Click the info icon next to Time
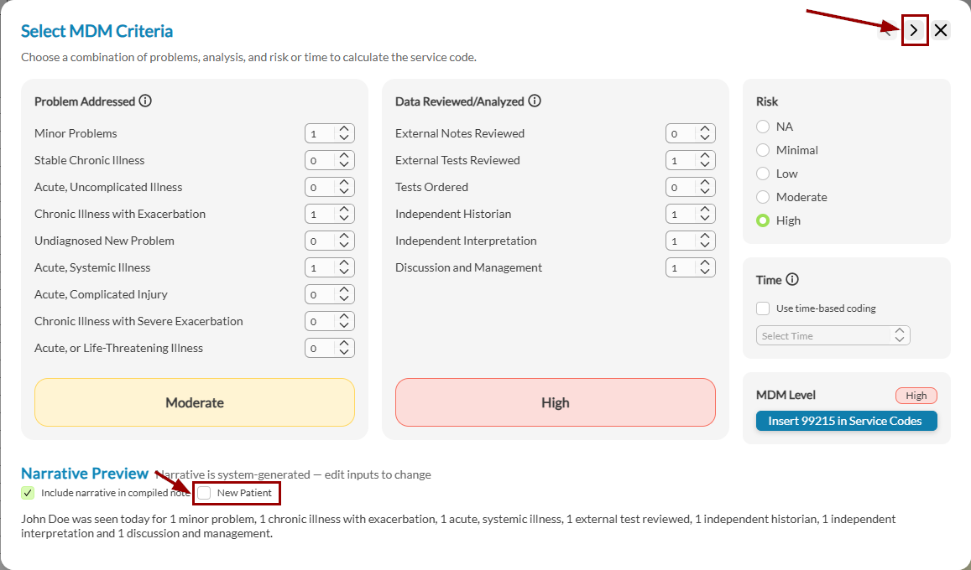Screen dimensions: 971x570 pos(792,280)
